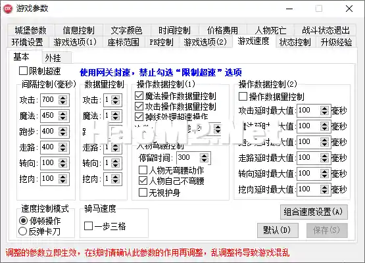365x263 pixels.
Task: Select the 升级经验 tab
Action: [336, 42]
